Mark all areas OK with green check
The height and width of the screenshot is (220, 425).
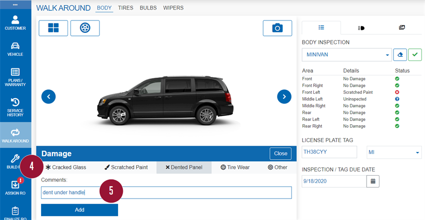pyautogui.click(x=415, y=54)
